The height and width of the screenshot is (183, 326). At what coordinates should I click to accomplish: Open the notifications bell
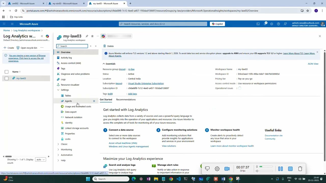click(265, 24)
